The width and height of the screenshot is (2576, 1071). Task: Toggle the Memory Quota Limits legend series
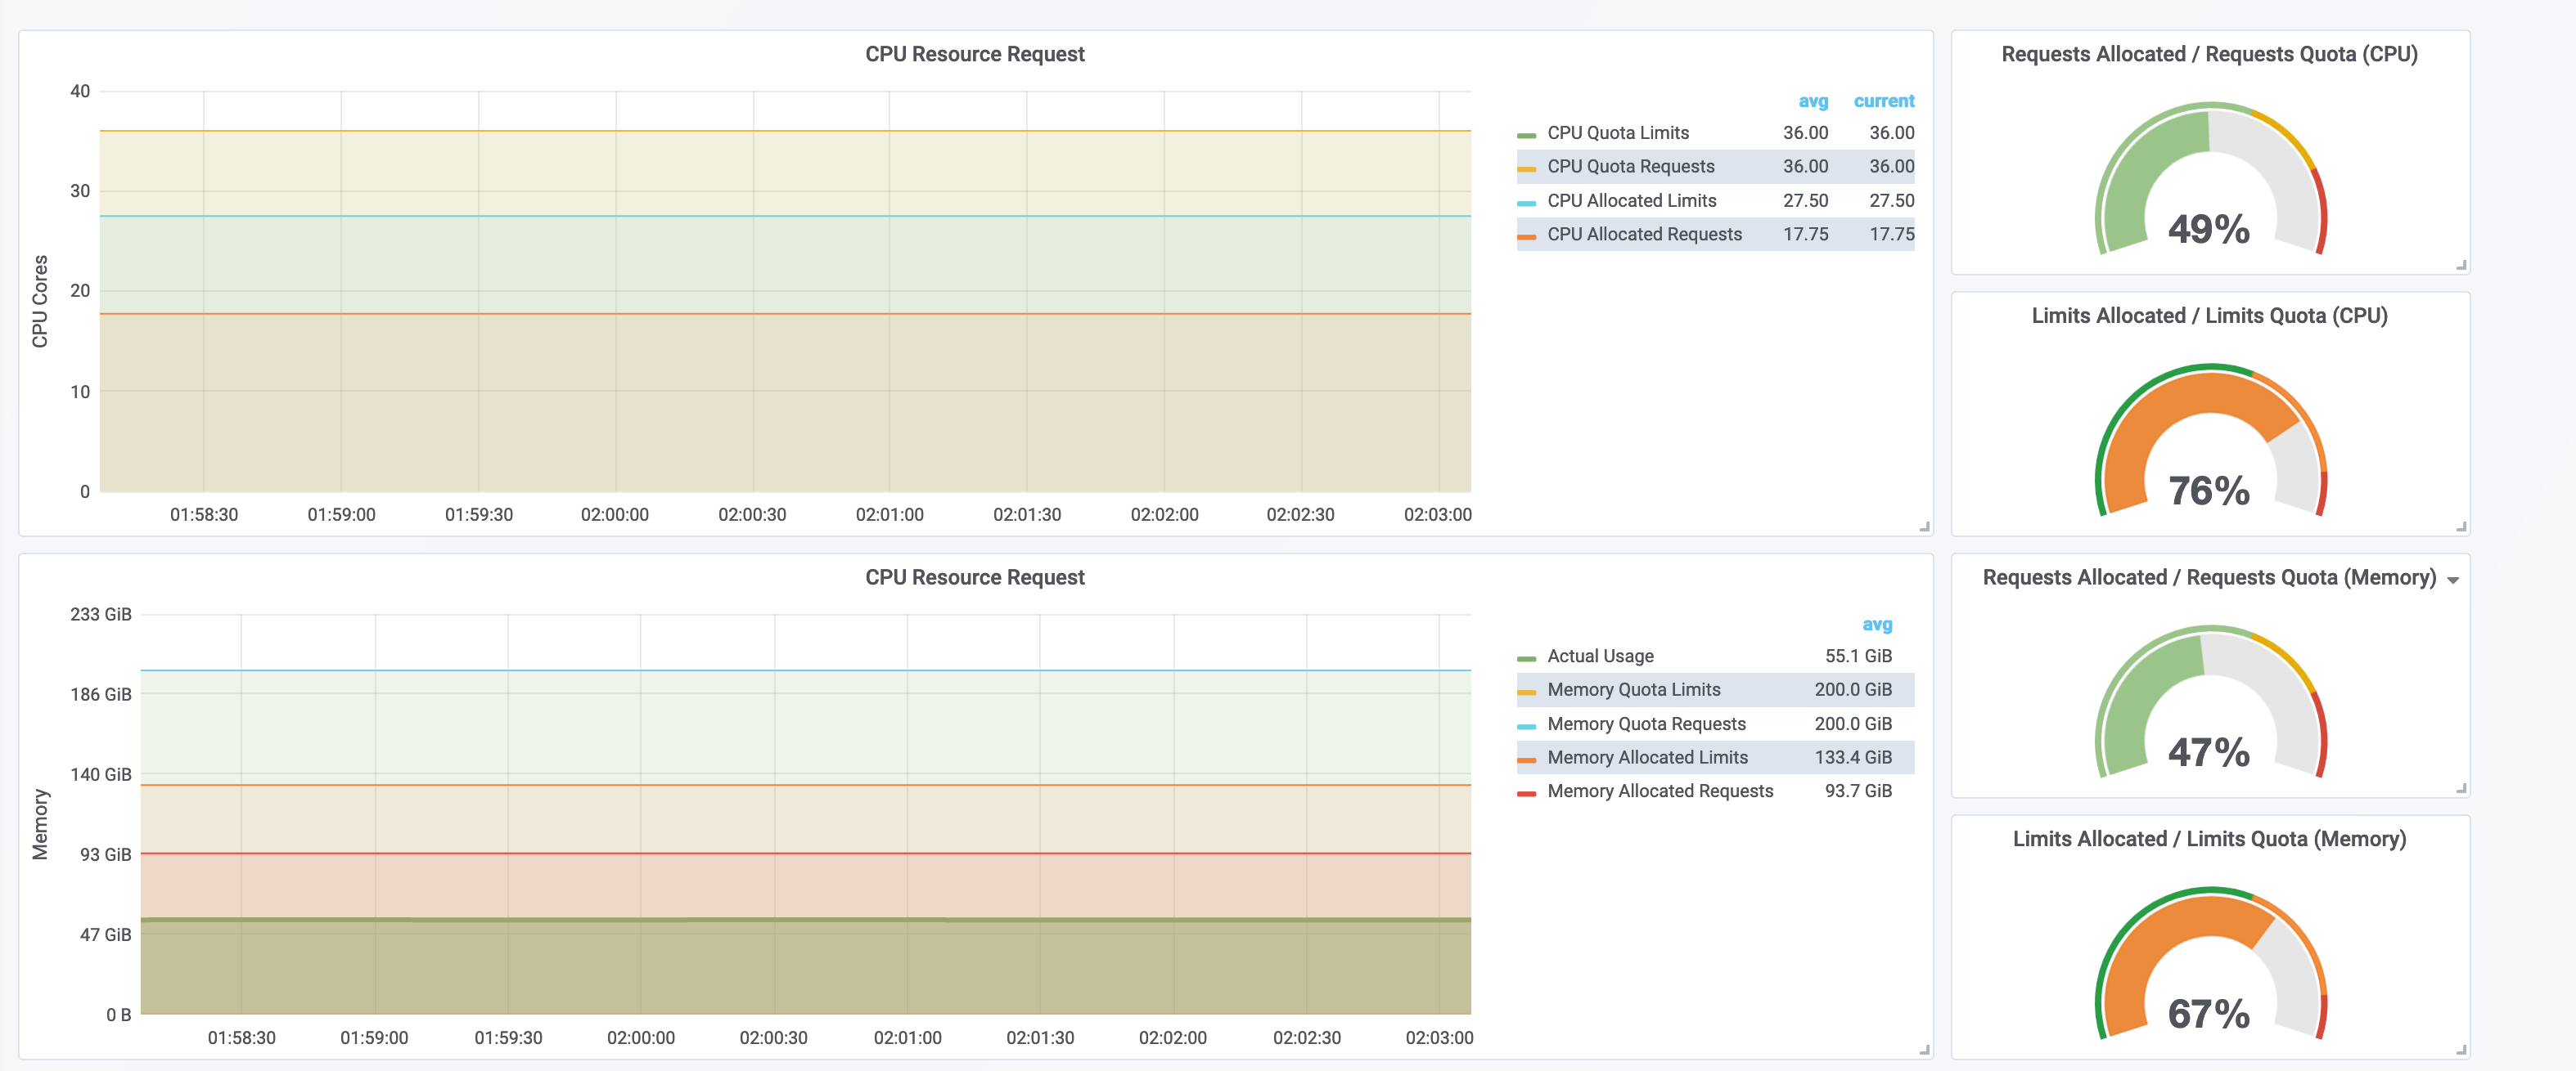(x=1633, y=689)
